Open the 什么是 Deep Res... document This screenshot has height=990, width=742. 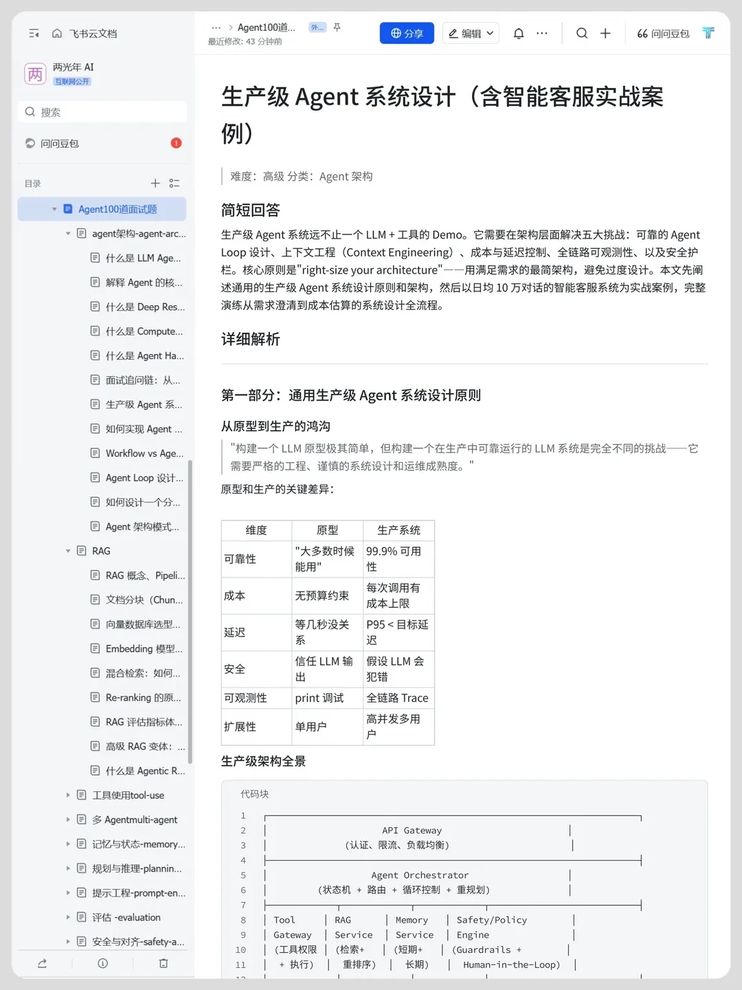(x=145, y=307)
